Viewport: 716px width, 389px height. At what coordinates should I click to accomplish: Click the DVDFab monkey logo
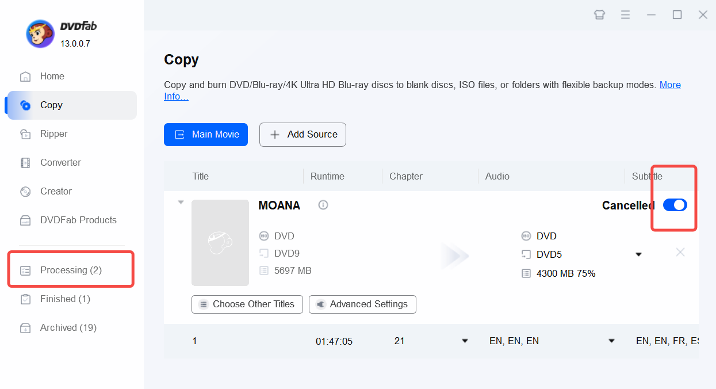(x=40, y=34)
